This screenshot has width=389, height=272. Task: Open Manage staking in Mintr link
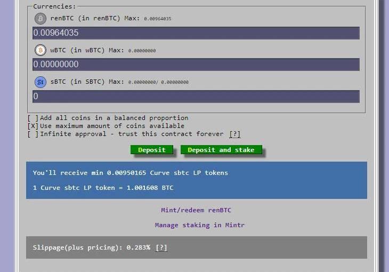coord(200,225)
